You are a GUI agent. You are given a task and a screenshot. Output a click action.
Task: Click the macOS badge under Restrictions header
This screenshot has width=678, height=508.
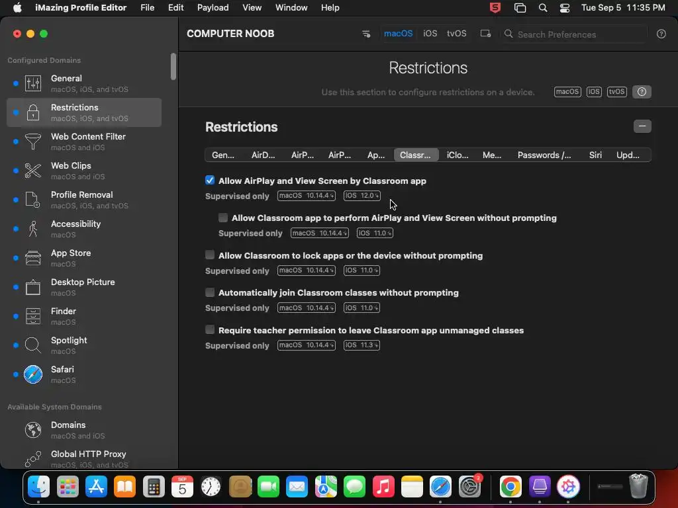pyautogui.click(x=567, y=91)
